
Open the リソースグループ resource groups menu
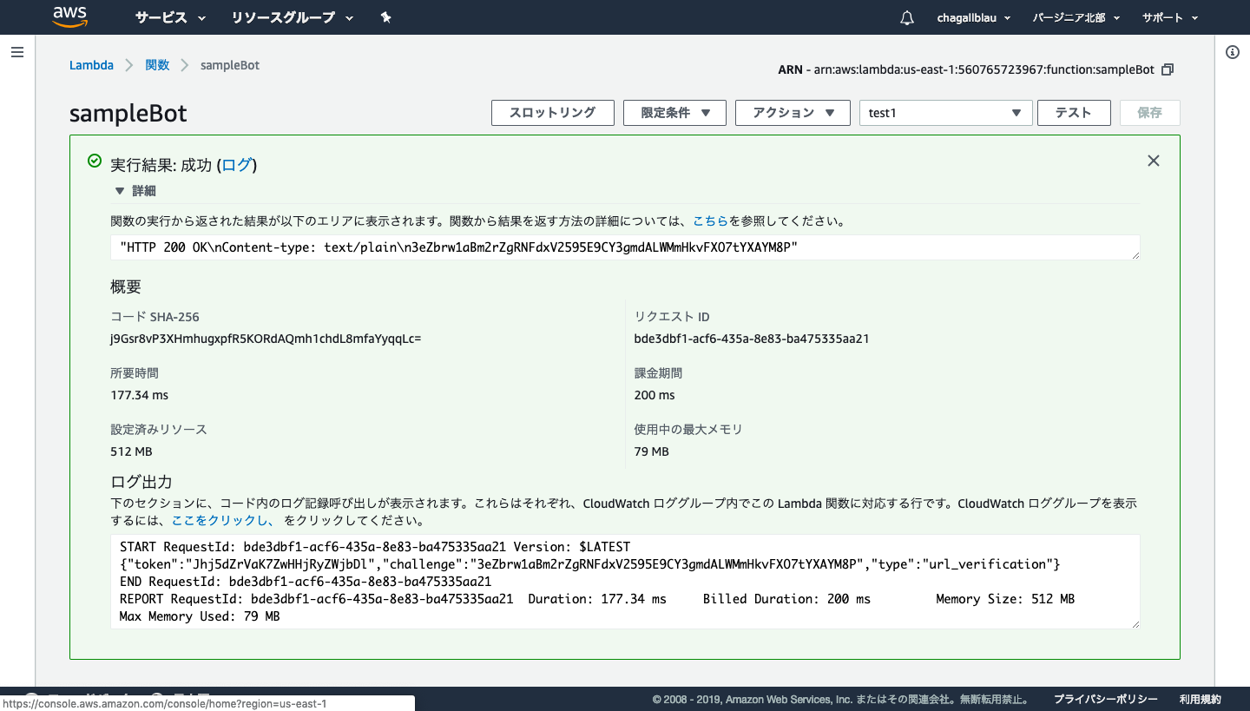pos(293,17)
